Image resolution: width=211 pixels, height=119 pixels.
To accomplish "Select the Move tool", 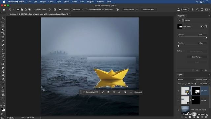I will tap(3, 18).
